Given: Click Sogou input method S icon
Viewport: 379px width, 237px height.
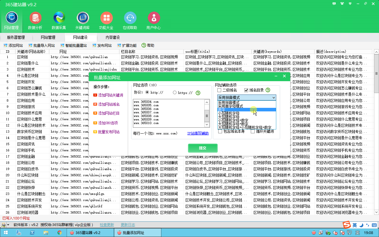Looking at the screenshot, I should click(x=346, y=225).
